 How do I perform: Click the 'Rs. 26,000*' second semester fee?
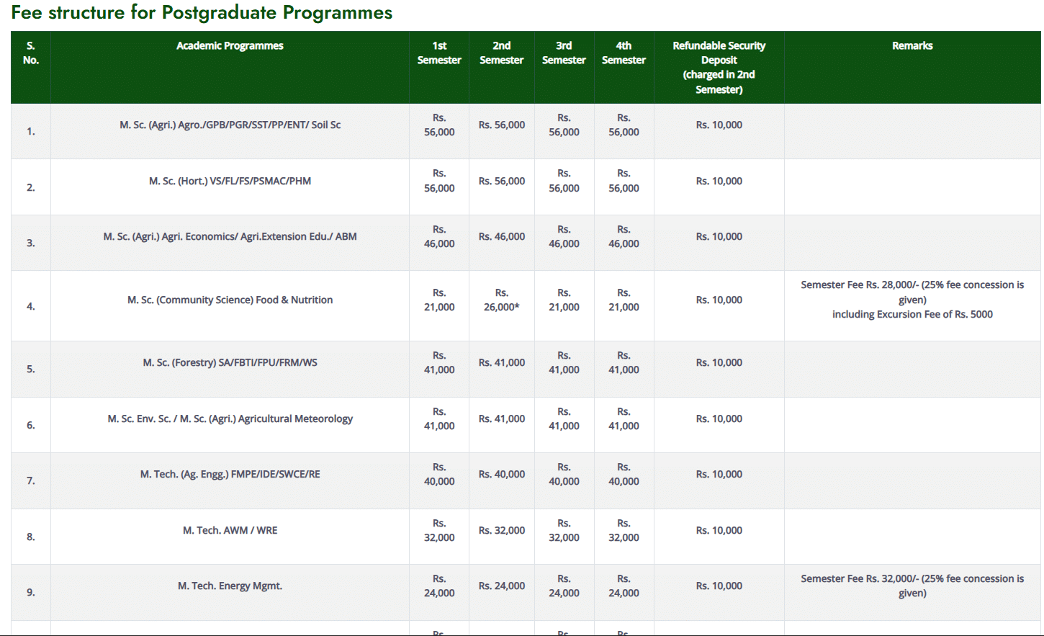501,300
